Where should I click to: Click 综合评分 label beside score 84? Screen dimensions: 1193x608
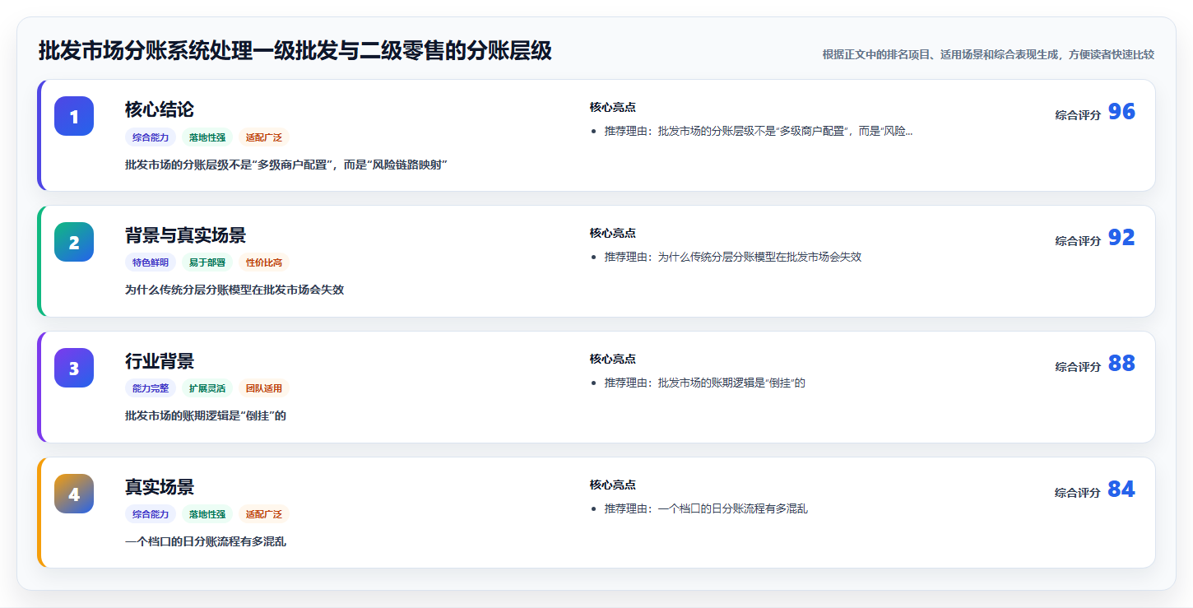pos(1078,493)
